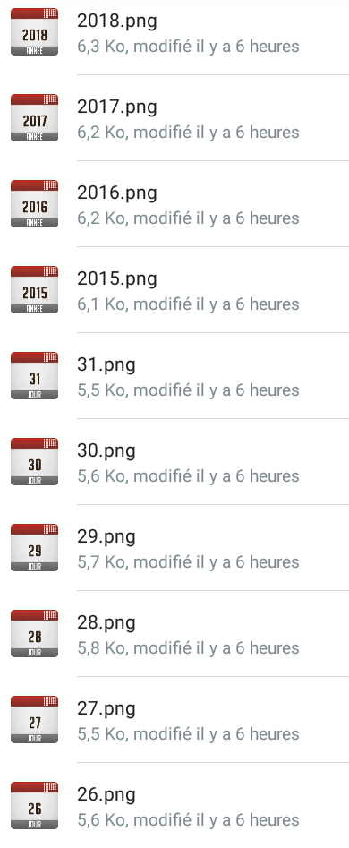
Task: Select the 30.png file name
Action: tap(106, 451)
